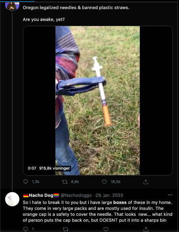Click the 915,8k visninger view count
The width and height of the screenshot is (179, 232).
pos(55,168)
